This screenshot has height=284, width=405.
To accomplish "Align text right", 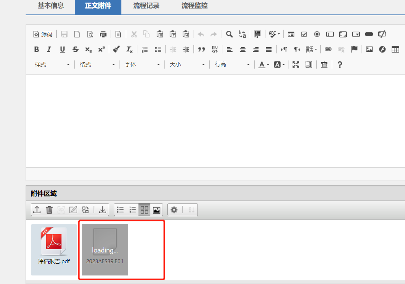I will point(256,49).
